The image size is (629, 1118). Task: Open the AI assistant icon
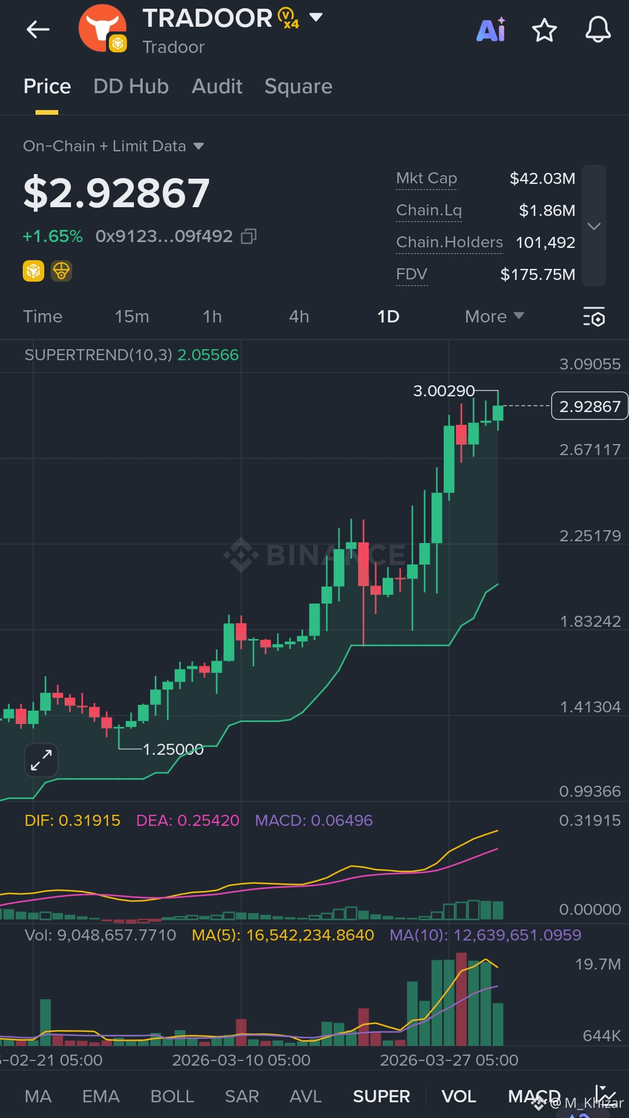click(491, 30)
